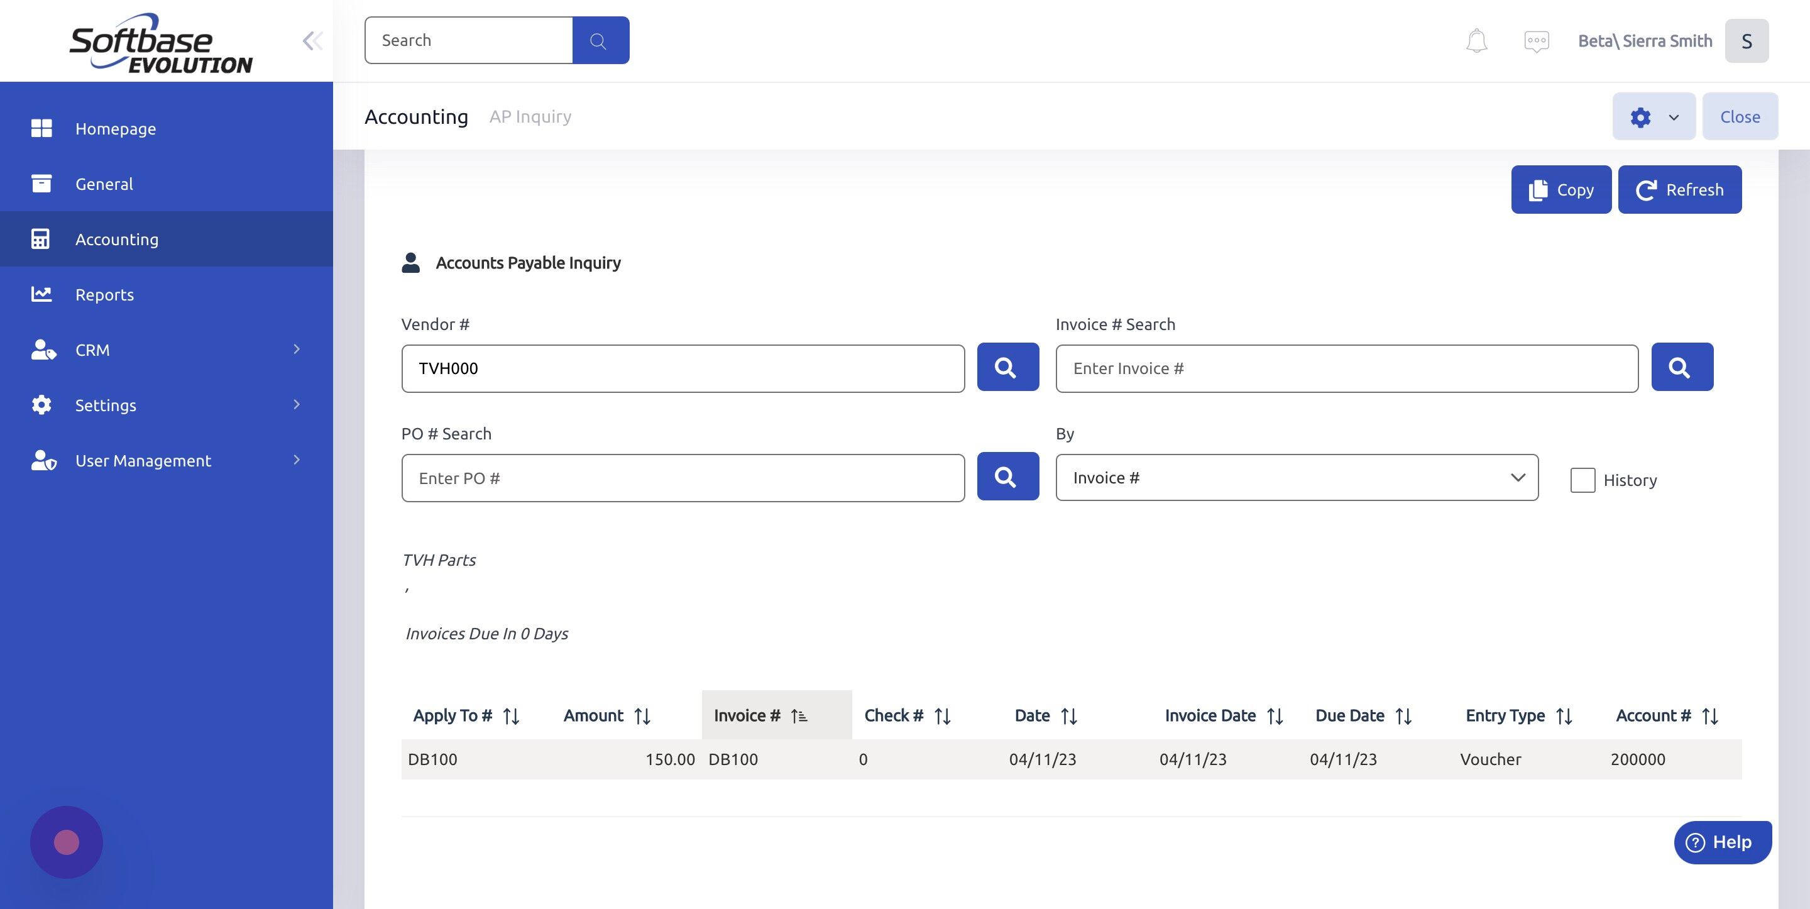
Task: Click the Vendor # search magnifier icon
Action: click(1007, 366)
